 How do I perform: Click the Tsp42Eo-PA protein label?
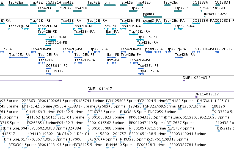coord(140,60)
